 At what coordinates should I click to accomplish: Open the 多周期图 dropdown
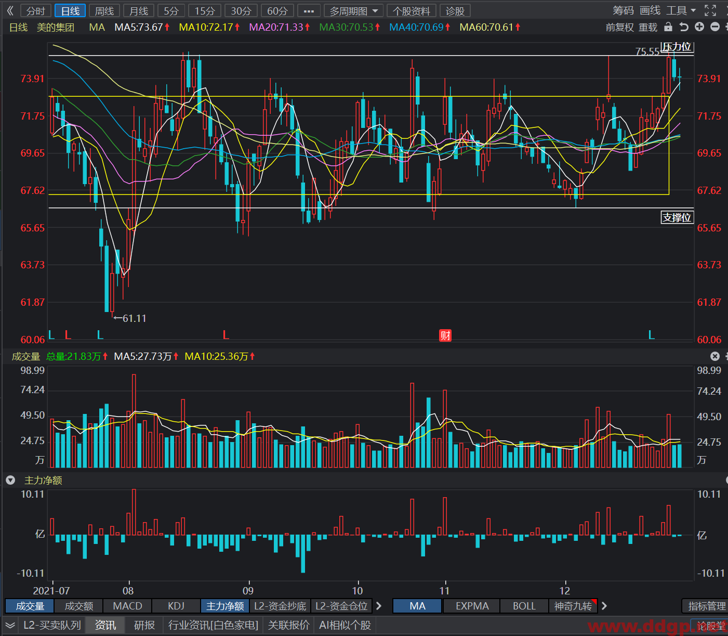point(353,11)
